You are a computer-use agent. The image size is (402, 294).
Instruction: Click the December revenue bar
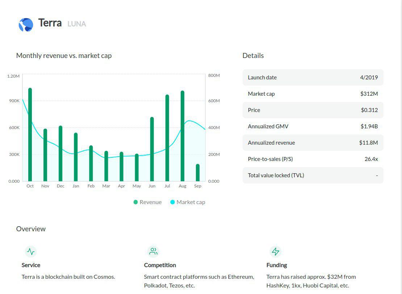(60, 153)
